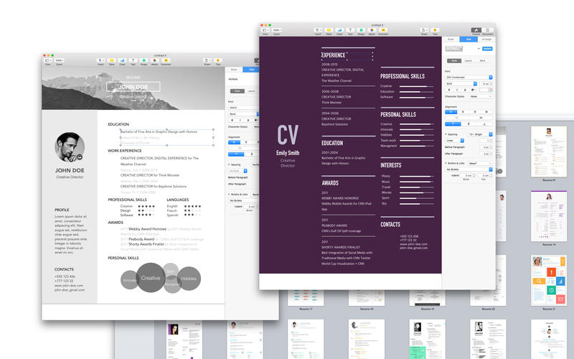Click Media icon in Emily Smith CV toolbar
This screenshot has height=359, width=574.
click(x=372, y=30)
